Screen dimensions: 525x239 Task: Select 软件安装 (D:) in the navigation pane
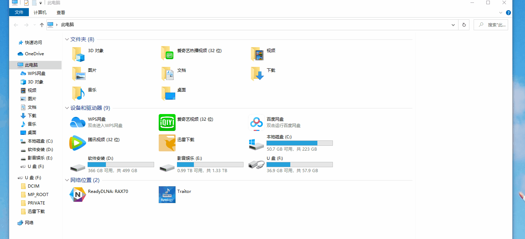point(40,150)
